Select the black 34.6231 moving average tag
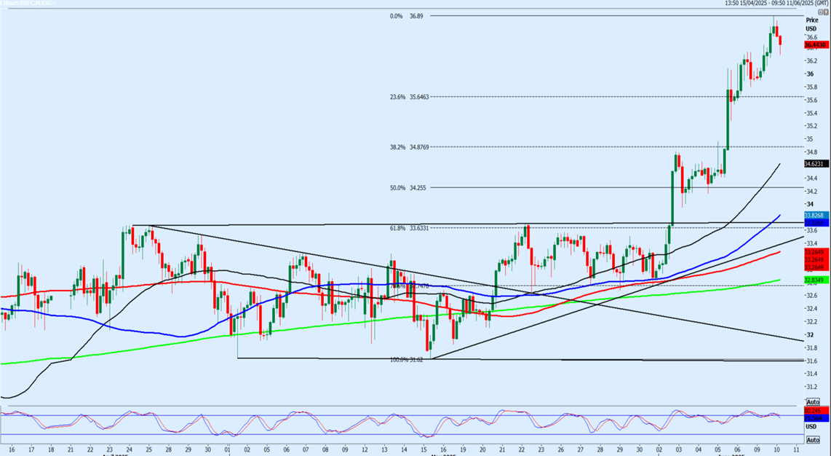831x456 pixels. coord(816,164)
